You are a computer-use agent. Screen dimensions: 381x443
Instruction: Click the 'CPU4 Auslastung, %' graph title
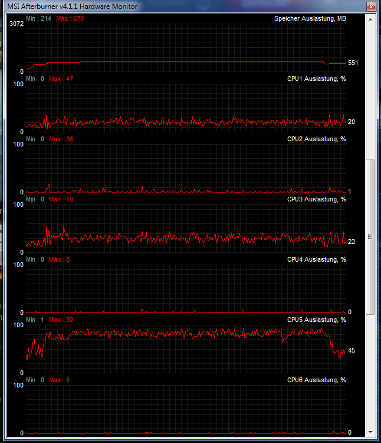pos(317,259)
